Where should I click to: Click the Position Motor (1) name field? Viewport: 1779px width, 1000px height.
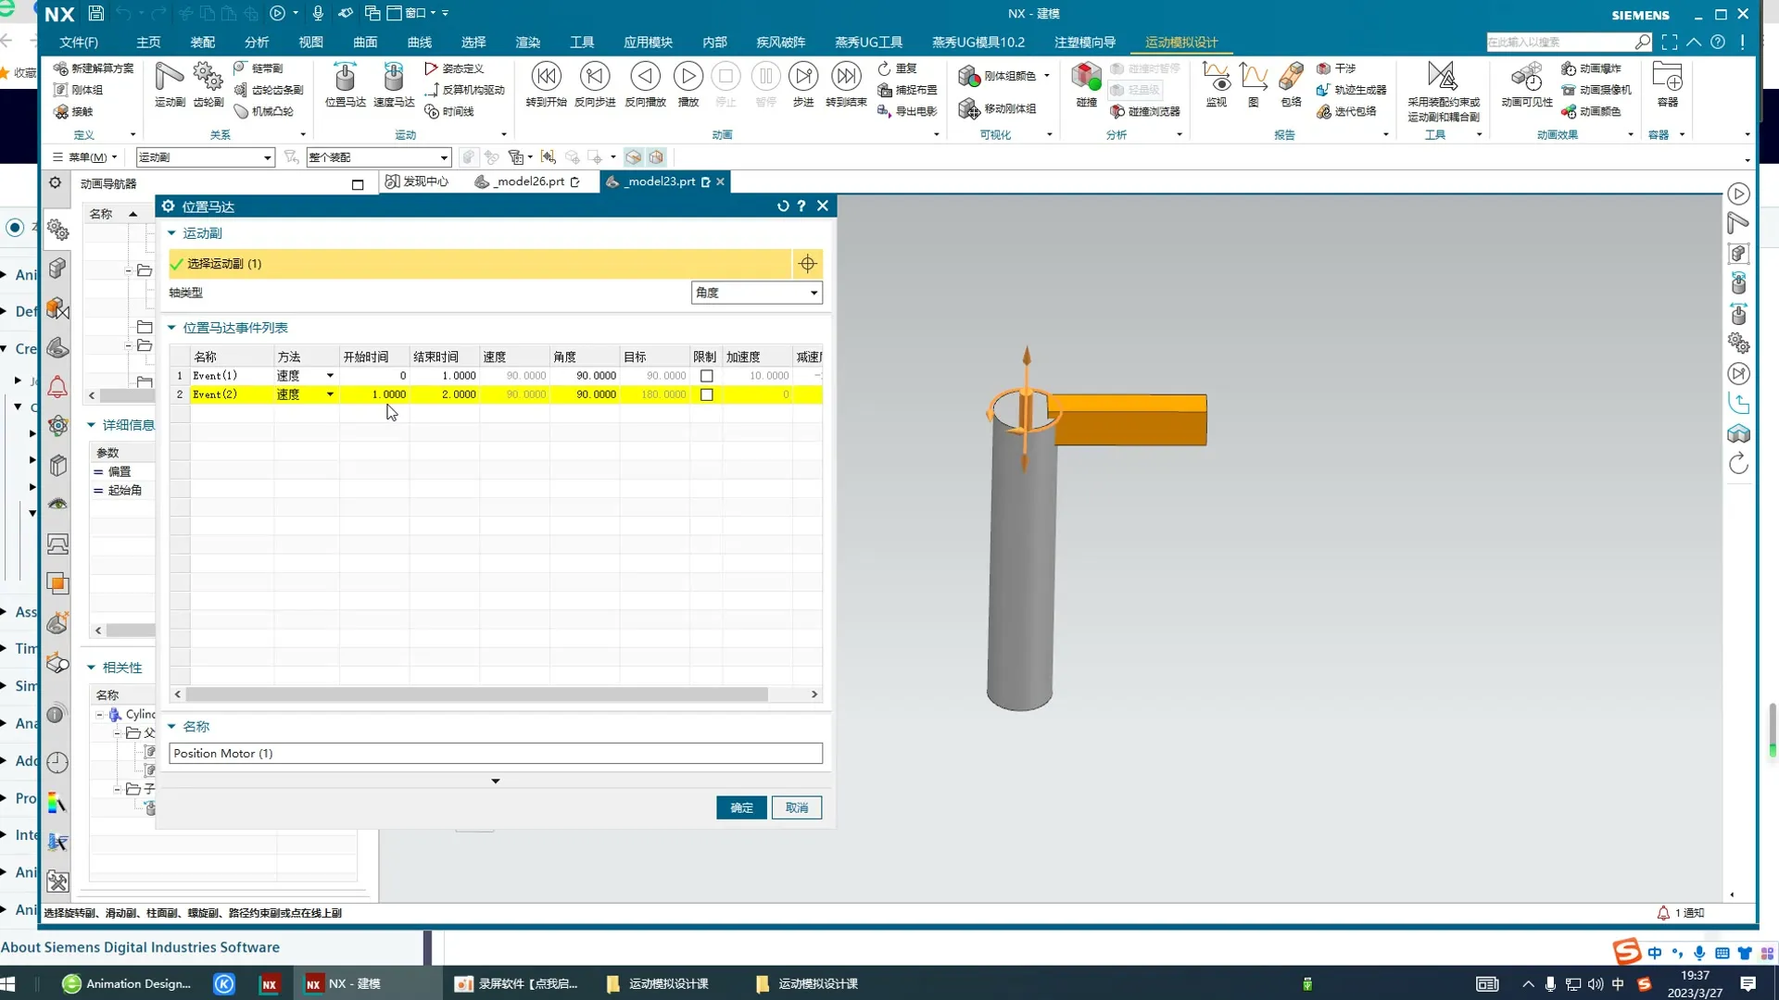[x=496, y=754]
